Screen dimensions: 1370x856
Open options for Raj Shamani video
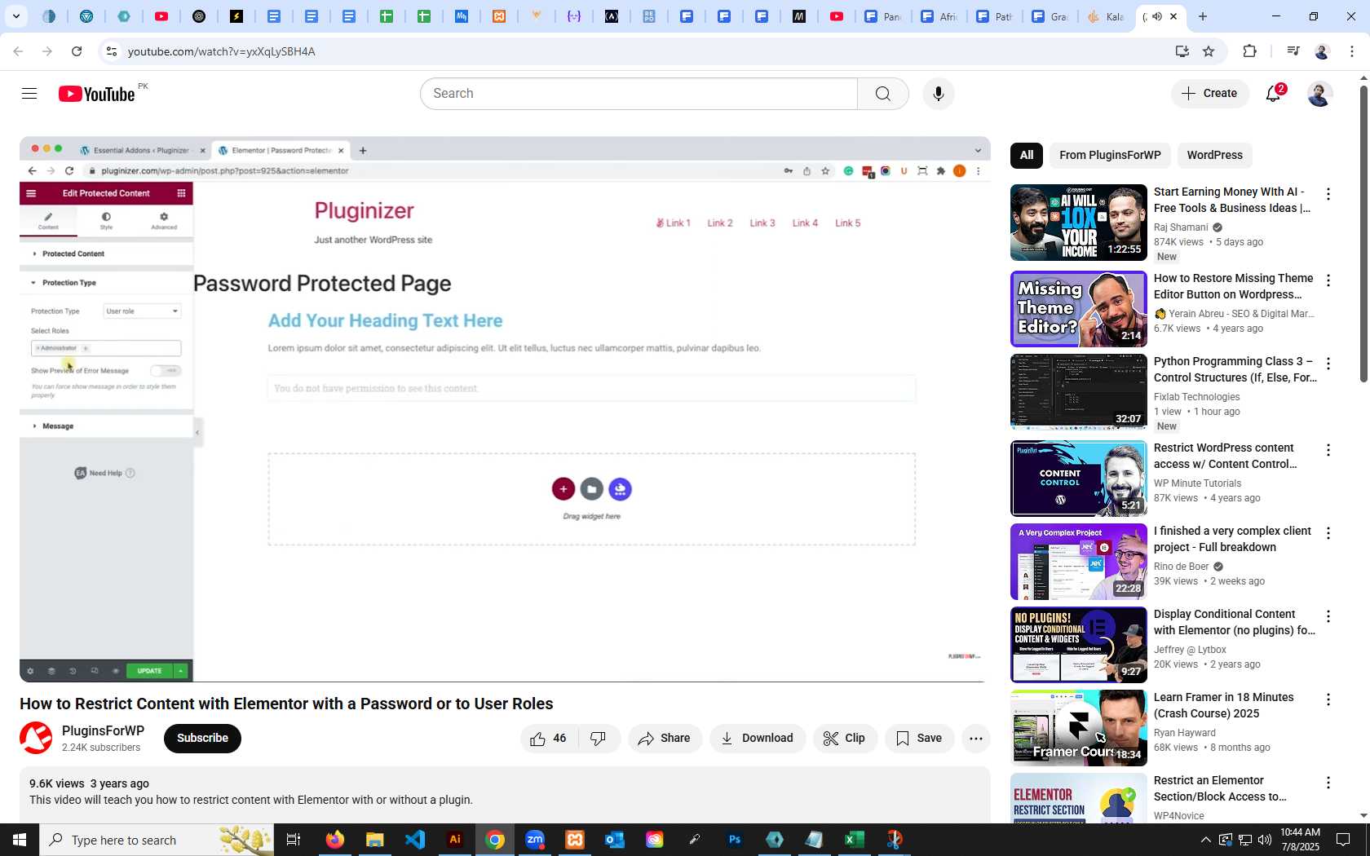1328,194
